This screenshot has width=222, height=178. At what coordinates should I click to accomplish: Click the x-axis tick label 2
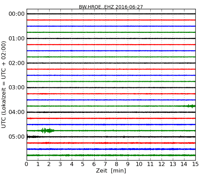pos(49,164)
